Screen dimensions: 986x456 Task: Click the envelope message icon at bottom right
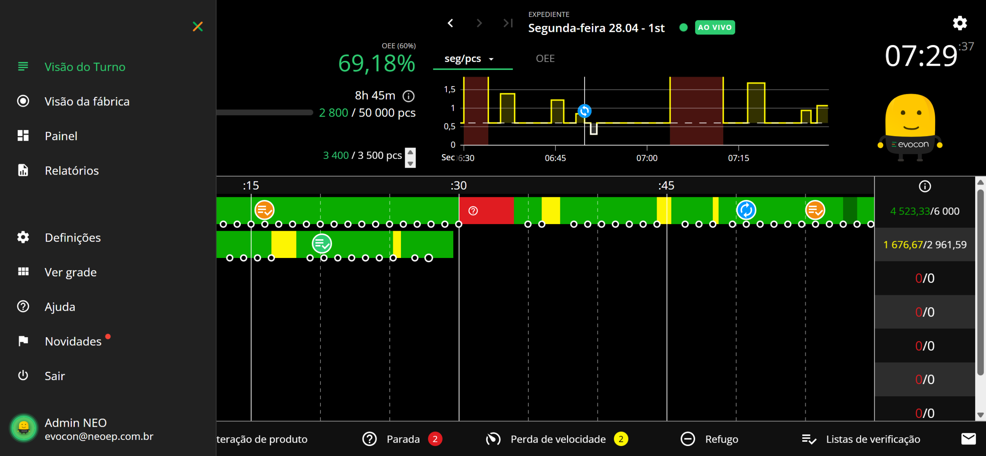click(x=968, y=439)
